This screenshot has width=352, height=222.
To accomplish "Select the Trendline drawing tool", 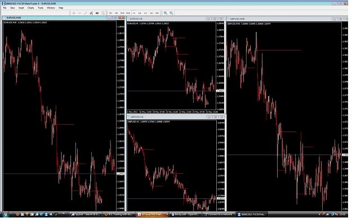I will (86, 13).
